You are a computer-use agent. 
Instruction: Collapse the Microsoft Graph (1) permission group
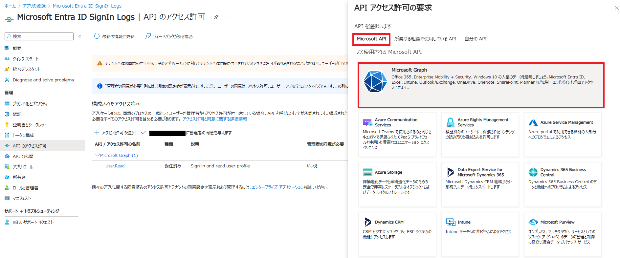tap(97, 155)
